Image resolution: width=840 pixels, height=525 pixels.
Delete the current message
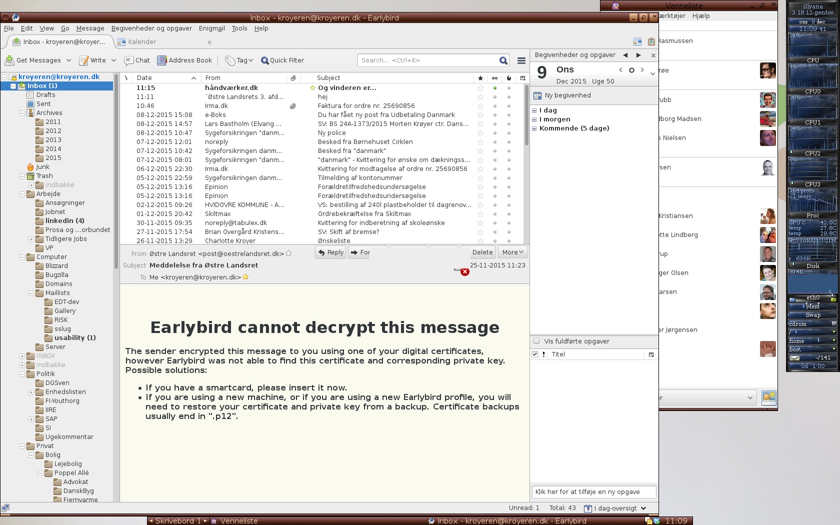click(482, 252)
